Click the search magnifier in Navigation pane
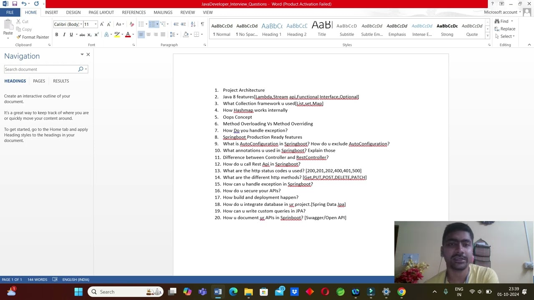Screen dimensions: 534x300 [81, 69]
